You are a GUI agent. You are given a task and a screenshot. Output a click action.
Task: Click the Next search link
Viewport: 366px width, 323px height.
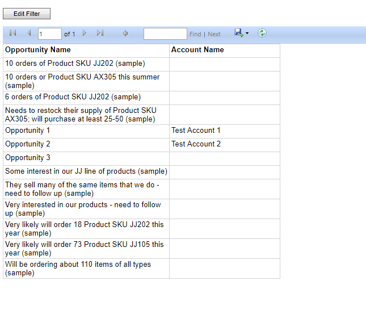click(x=214, y=34)
